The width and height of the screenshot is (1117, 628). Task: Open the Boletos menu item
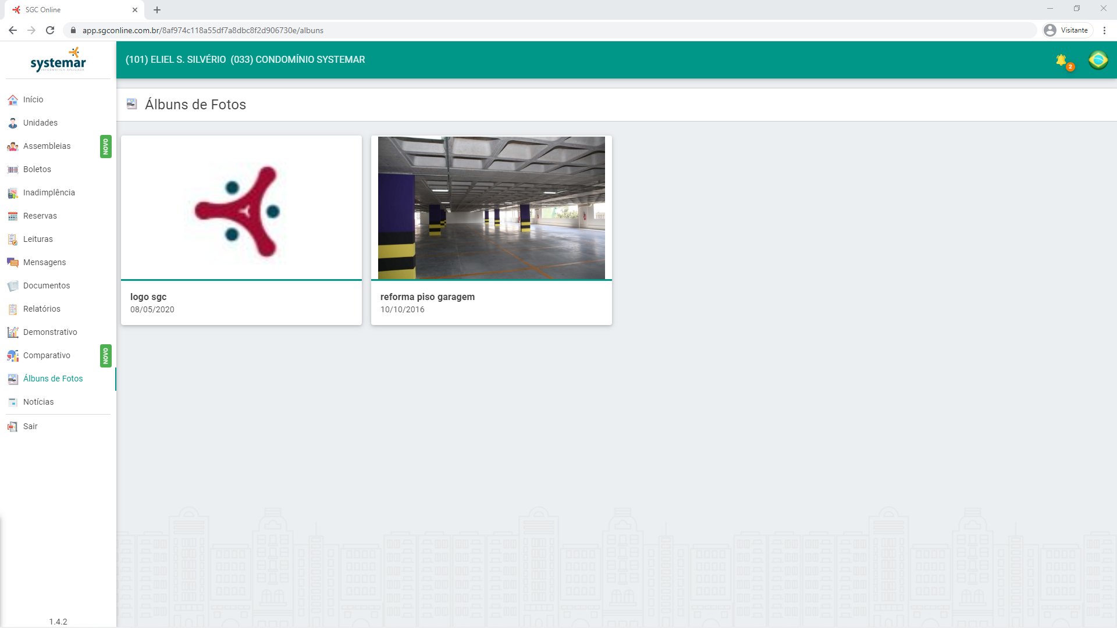click(37, 169)
